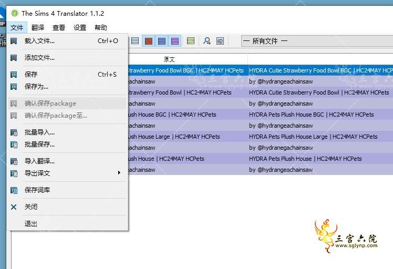Select translation cell HYDRA Pets Plush House BGC
The width and height of the screenshot is (393, 269).
(x=320, y=115)
